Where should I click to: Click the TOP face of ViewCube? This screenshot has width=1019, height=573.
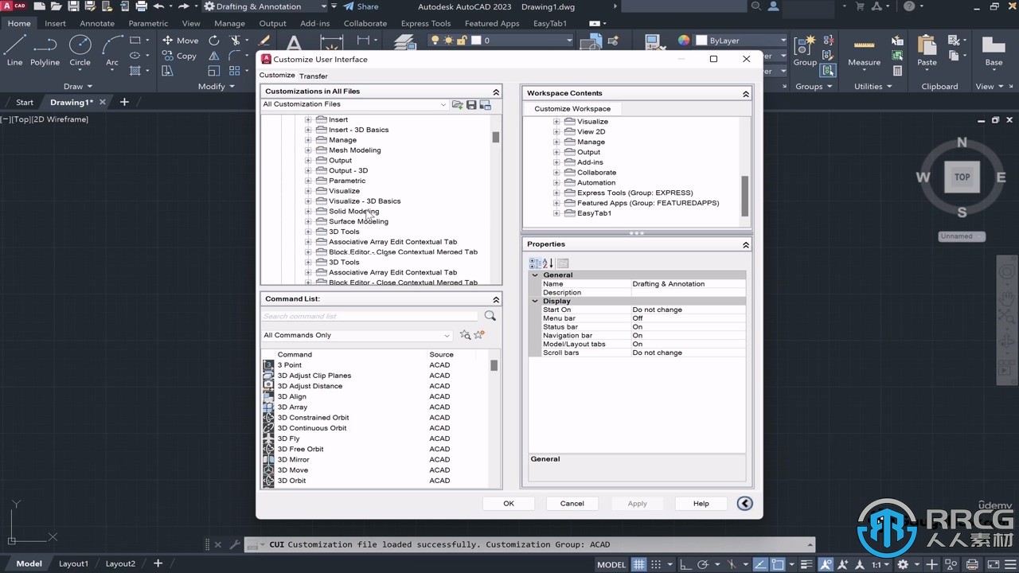point(962,177)
